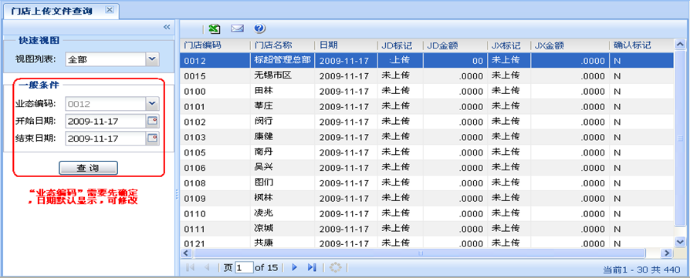This screenshot has height=278, width=690.
Task: Open 视图列表 dropdown arrow
Action: (x=152, y=59)
